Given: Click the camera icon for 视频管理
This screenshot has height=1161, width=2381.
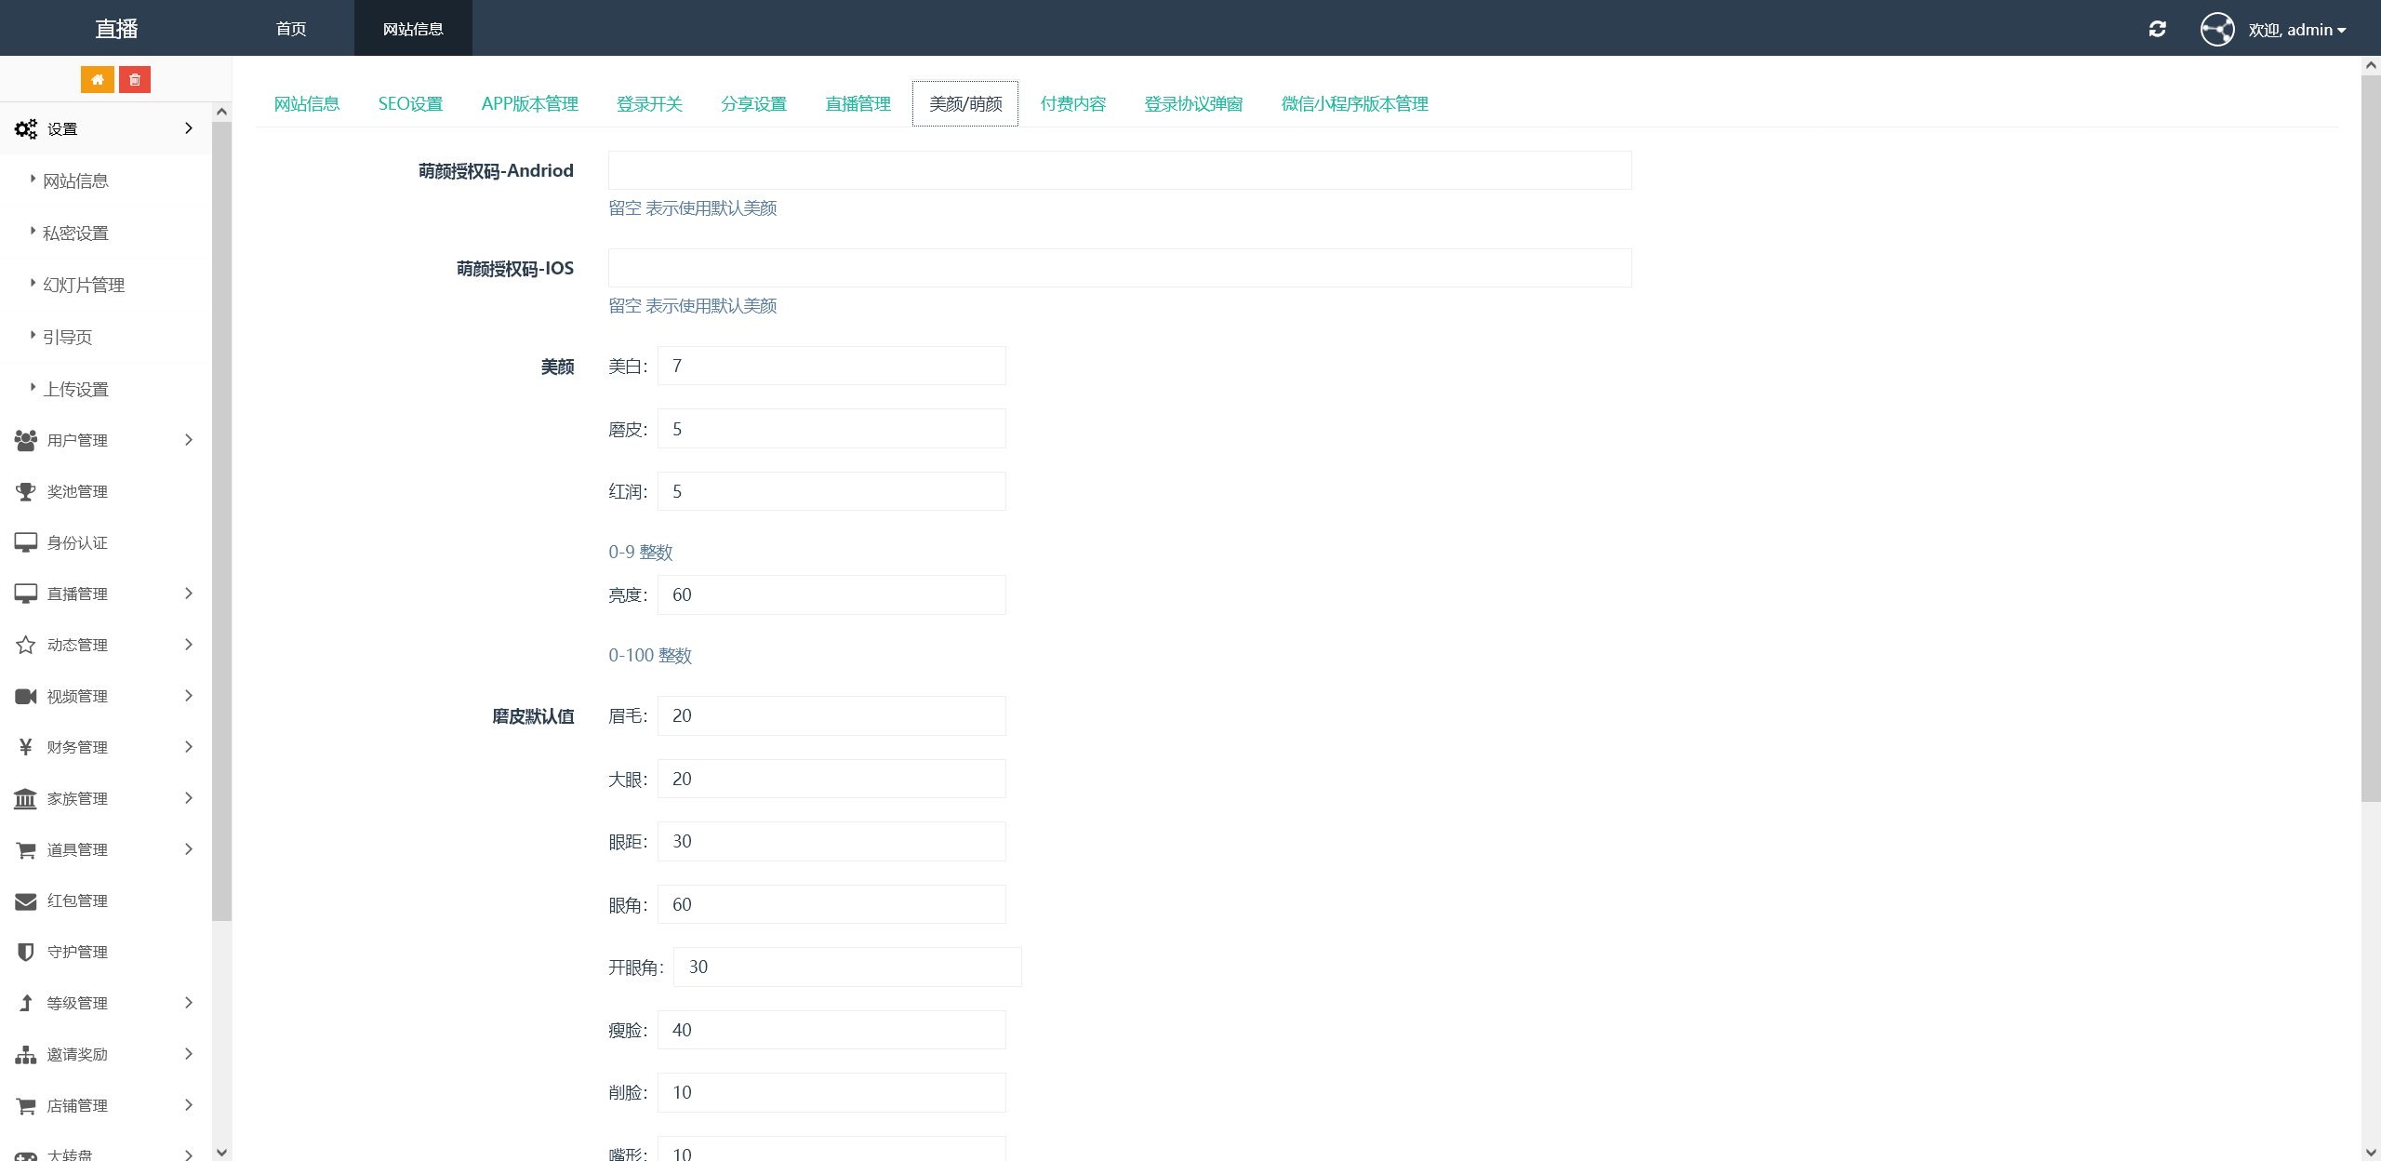Looking at the screenshot, I should click(25, 696).
